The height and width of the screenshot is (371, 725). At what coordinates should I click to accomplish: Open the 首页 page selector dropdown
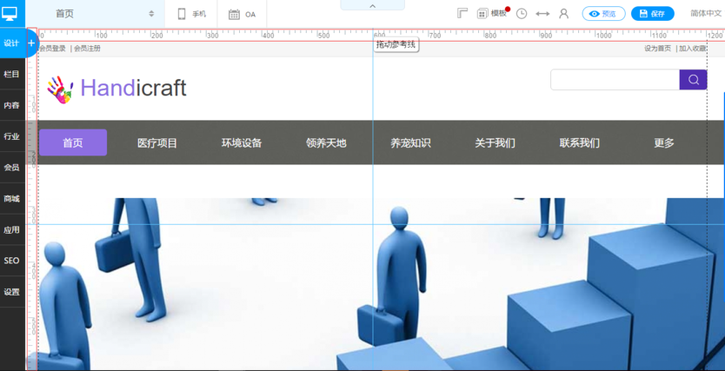pos(95,14)
